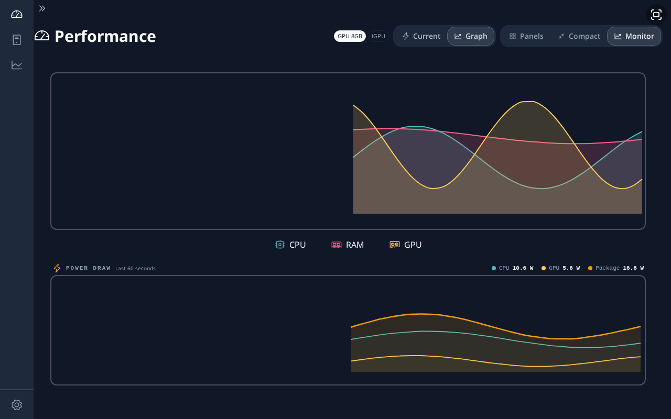This screenshot has height=419, width=671.
Task: Click the POWER DRAW heading text
Action: click(89, 268)
